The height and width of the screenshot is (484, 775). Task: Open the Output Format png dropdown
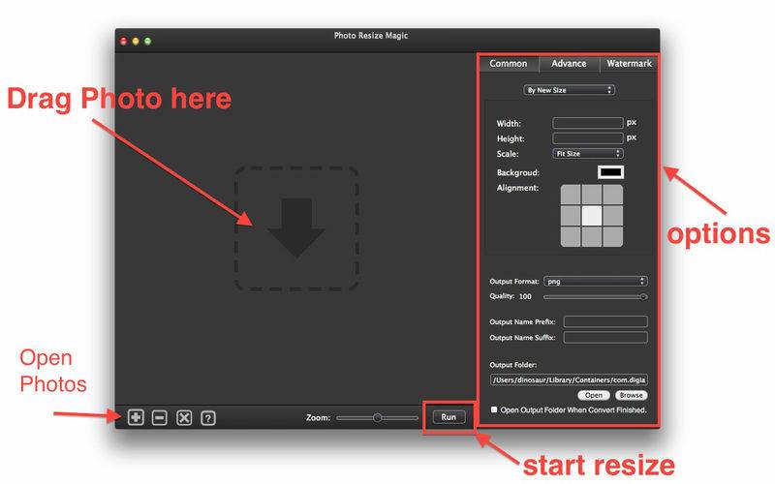tap(595, 281)
